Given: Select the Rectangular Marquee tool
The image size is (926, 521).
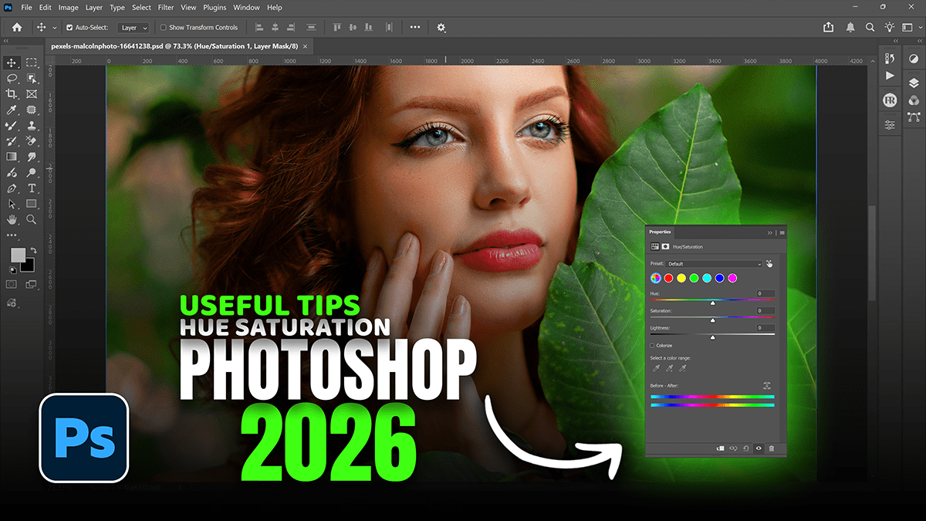Looking at the screenshot, I should [x=32, y=63].
